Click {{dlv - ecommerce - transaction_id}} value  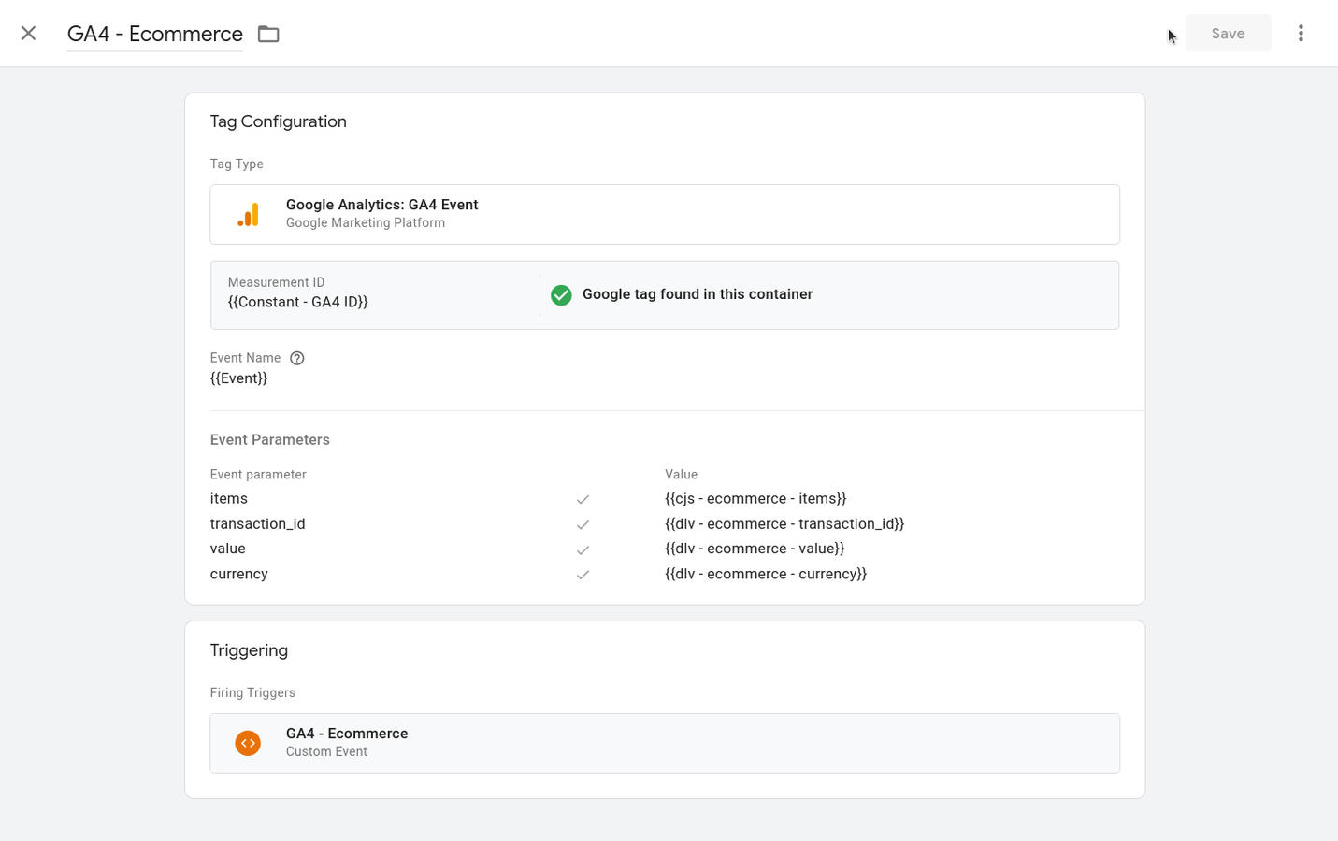click(x=784, y=524)
